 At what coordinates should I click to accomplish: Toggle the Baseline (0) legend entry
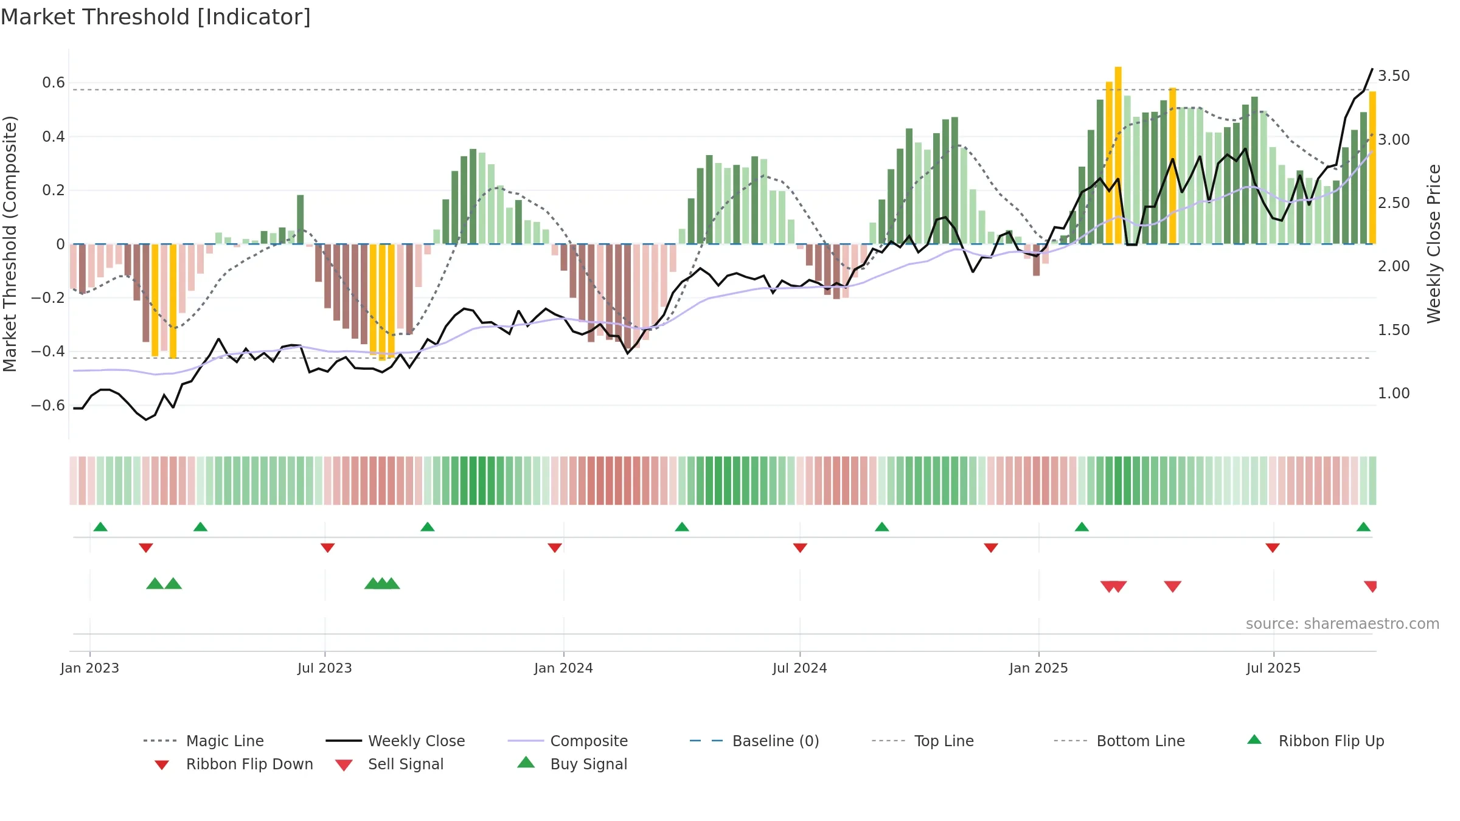pos(754,741)
